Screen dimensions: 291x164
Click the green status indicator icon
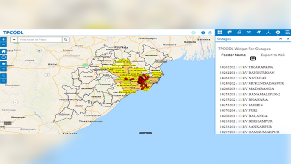[x=194, y=33]
